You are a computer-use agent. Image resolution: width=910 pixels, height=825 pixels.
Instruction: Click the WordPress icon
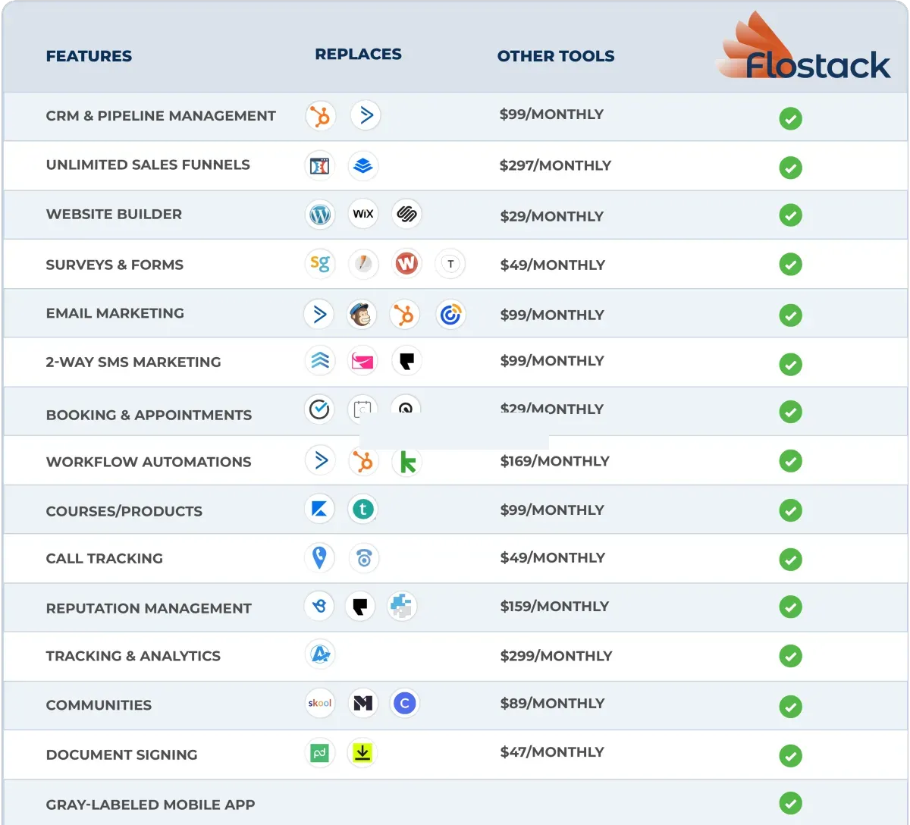click(x=320, y=215)
